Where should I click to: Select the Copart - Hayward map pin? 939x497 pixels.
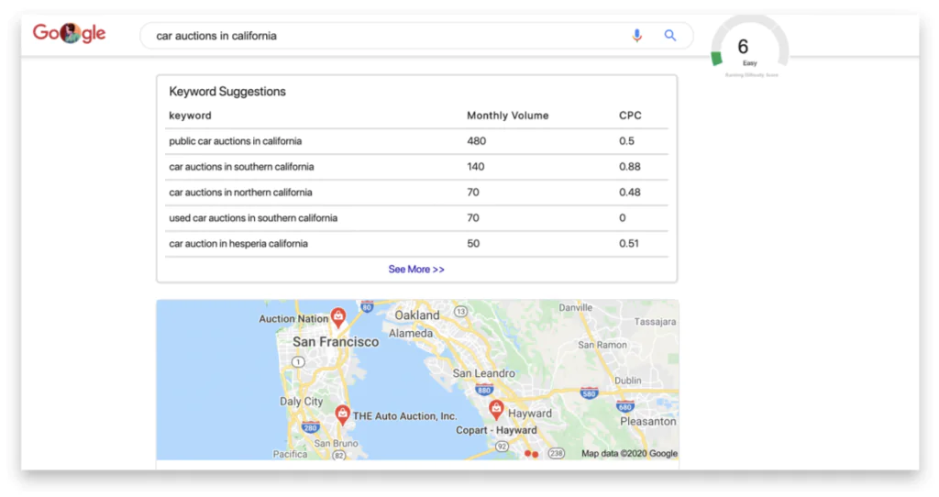(x=496, y=408)
